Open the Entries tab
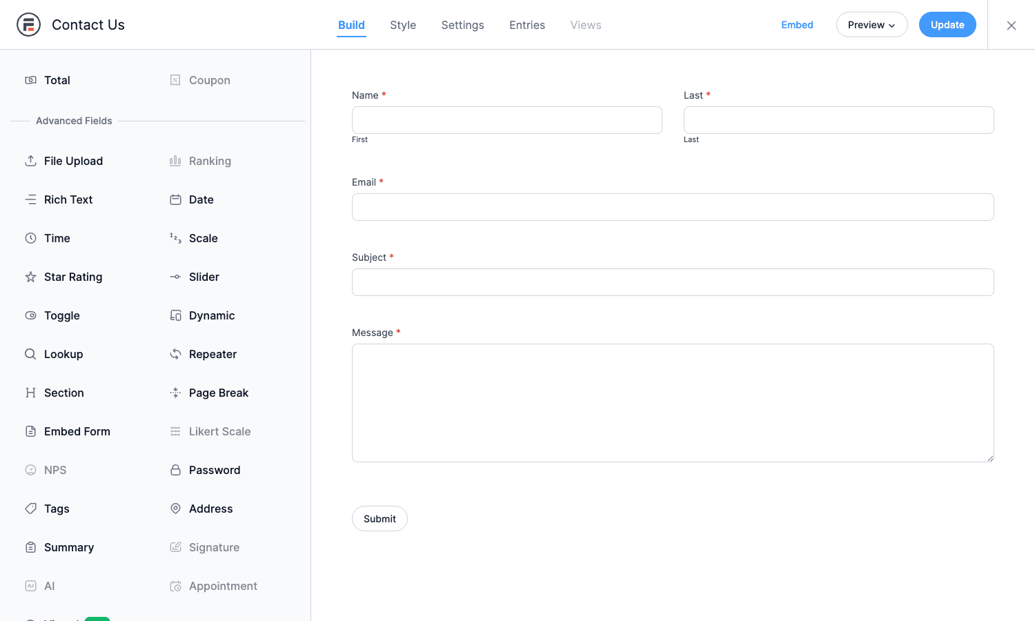The width and height of the screenshot is (1035, 621). click(527, 25)
